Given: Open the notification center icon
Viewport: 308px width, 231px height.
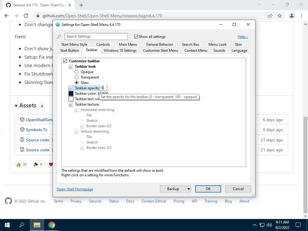Looking at the screenshot, I should coord(298,225).
